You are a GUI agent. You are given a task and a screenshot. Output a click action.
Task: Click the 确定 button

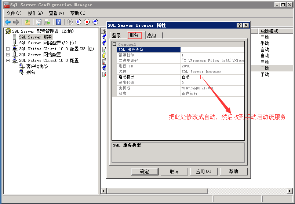click(145, 171)
